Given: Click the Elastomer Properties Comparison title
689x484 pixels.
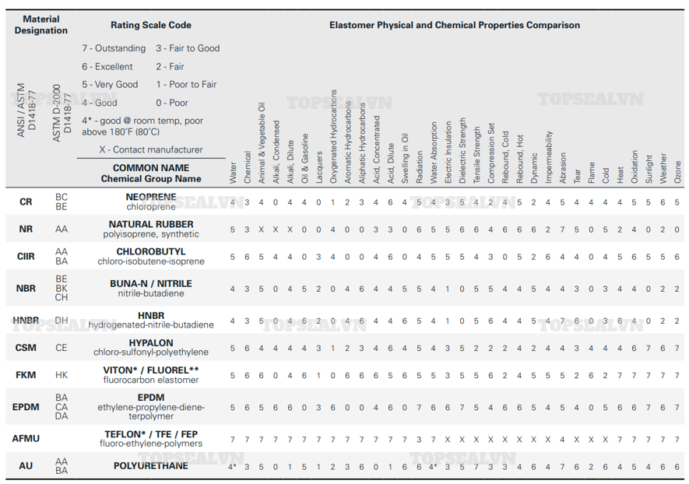Looking at the screenshot, I should click(x=454, y=26).
